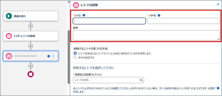Select the red end node of the flow
222x96 pixels.
pos(31,74)
